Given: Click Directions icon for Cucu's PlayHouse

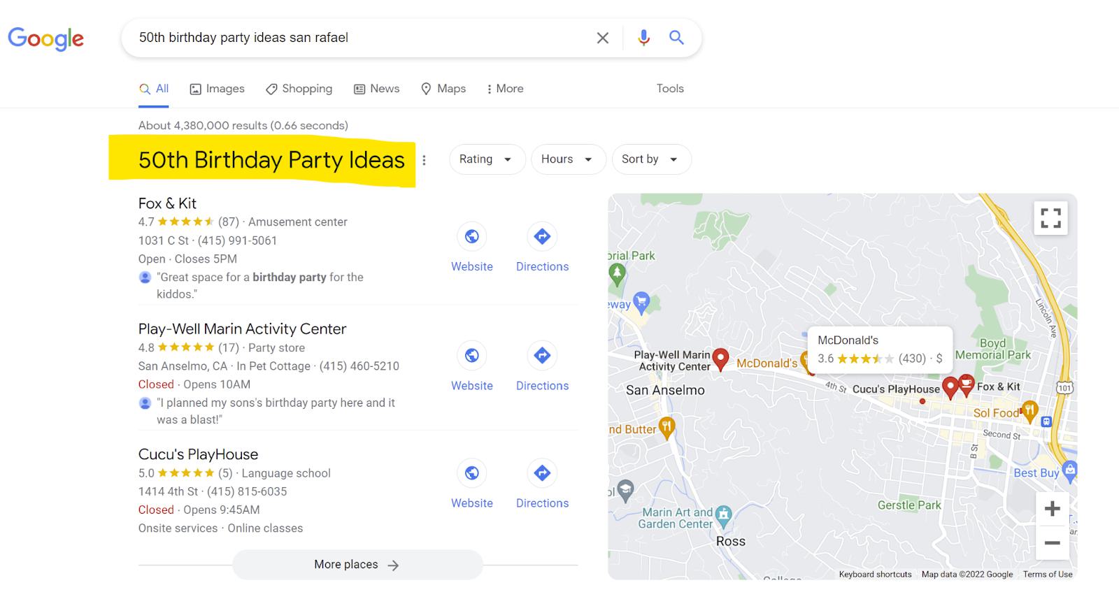Looking at the screenshot, I should coord(542,473).
